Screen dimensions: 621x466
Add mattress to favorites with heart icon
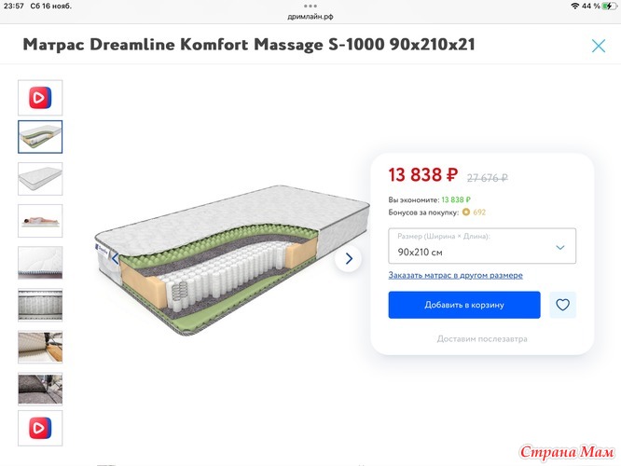point(562,305)
